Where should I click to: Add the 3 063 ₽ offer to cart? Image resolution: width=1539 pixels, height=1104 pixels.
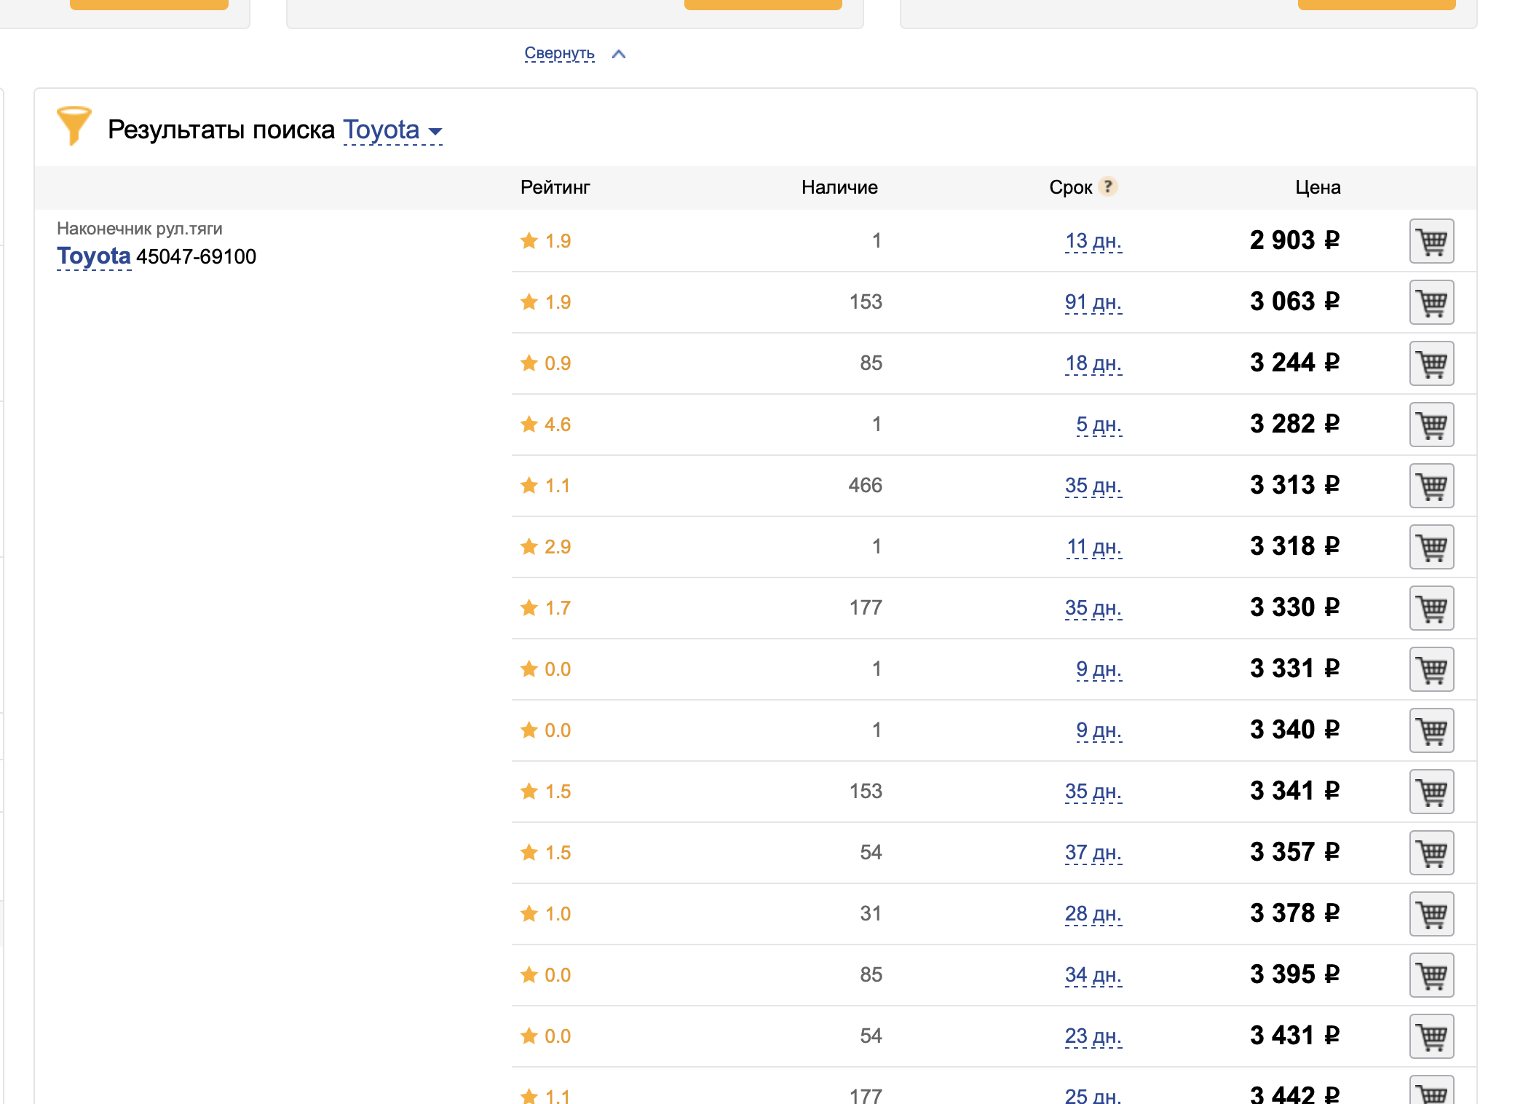1431,302
